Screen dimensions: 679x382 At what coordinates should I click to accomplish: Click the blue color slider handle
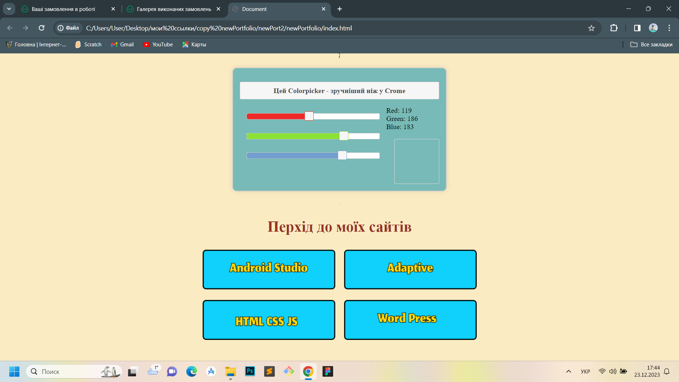342,155
